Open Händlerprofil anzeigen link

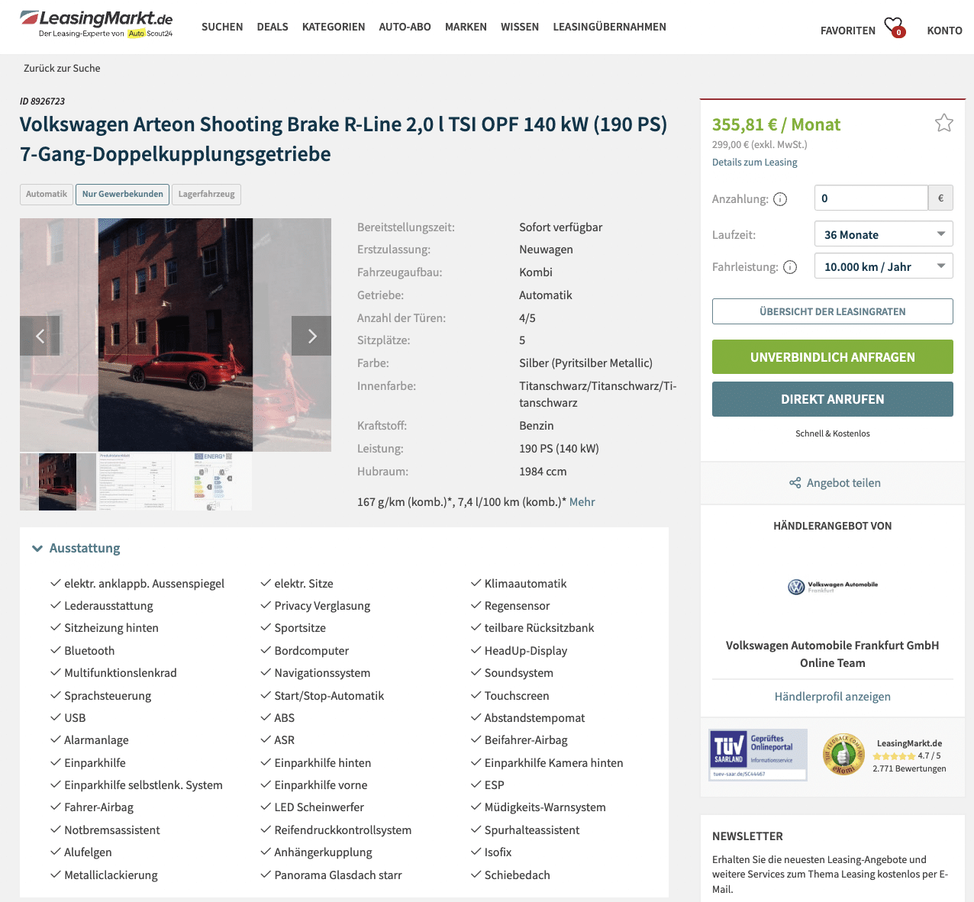833,697
